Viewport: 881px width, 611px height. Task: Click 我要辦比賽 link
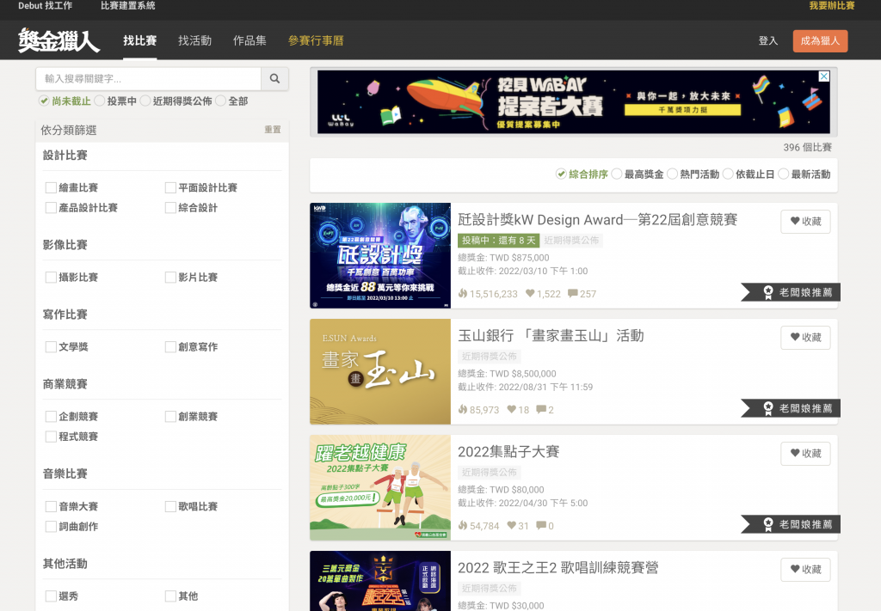[x=832, y=6]
